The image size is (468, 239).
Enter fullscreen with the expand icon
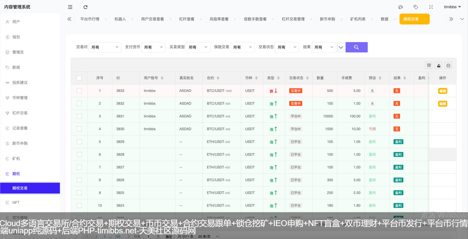tap(431, 7)
